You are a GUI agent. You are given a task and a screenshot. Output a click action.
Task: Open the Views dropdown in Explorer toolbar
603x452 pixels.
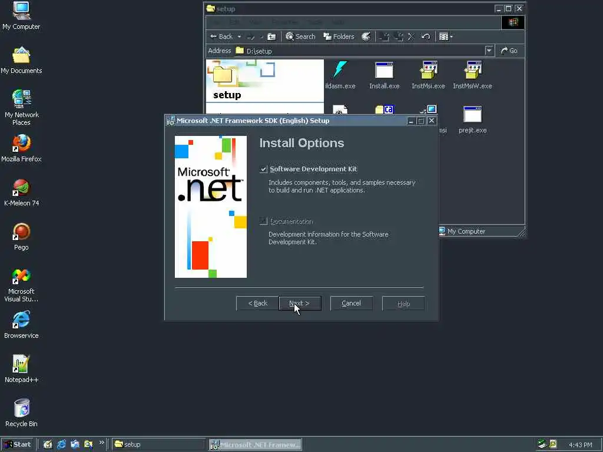click(x=452, y=36)
